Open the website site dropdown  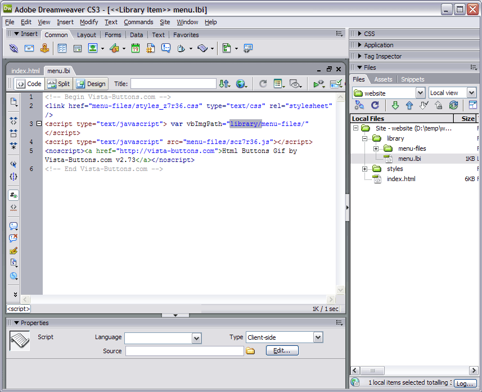click(420, 93)
